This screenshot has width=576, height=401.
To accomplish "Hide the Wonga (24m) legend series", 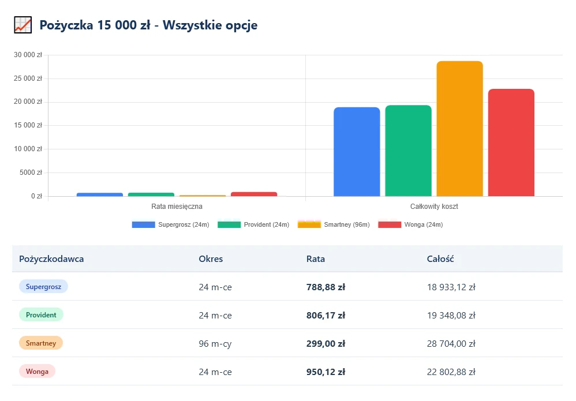I will coord(410,224).
